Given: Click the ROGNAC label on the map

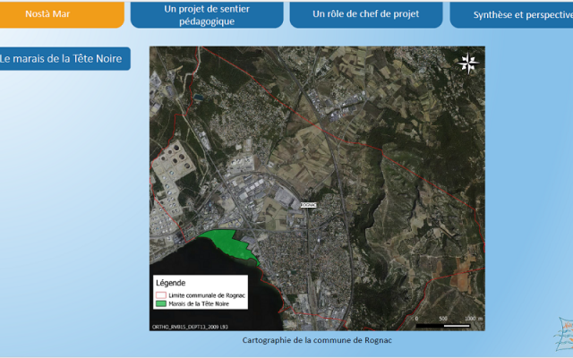Looking at the screenshot, I should (x=309, y=205).
